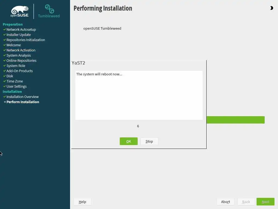The width and height of the screenshot is (278, 209).
Task: Click the Performing Installation title
Action: [103, 8]
